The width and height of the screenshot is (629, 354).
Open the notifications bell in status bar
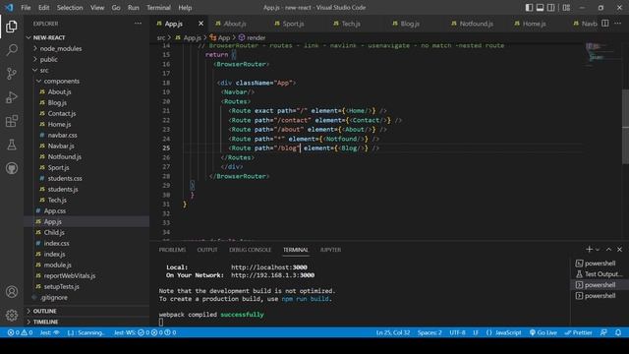click(x=618, y=332)
